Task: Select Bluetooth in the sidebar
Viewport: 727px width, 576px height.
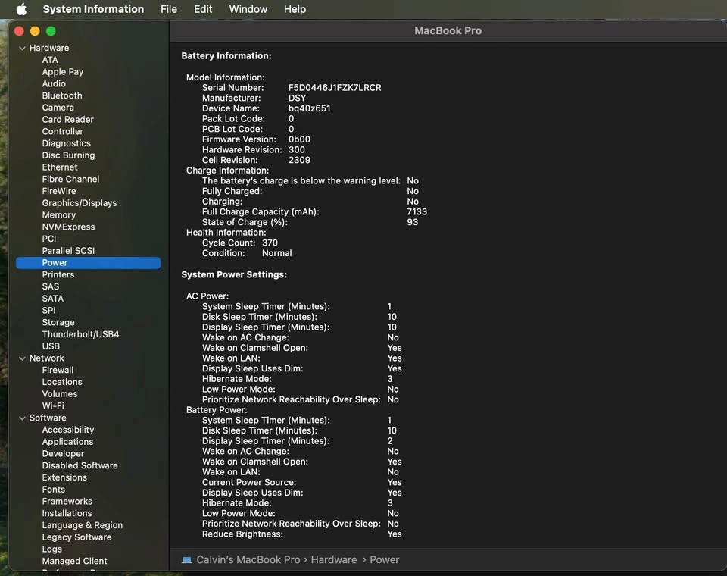Action: (62, 96)
